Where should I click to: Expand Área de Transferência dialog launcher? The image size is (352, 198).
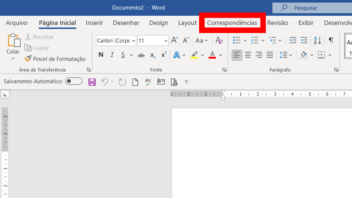click(89, 70)
